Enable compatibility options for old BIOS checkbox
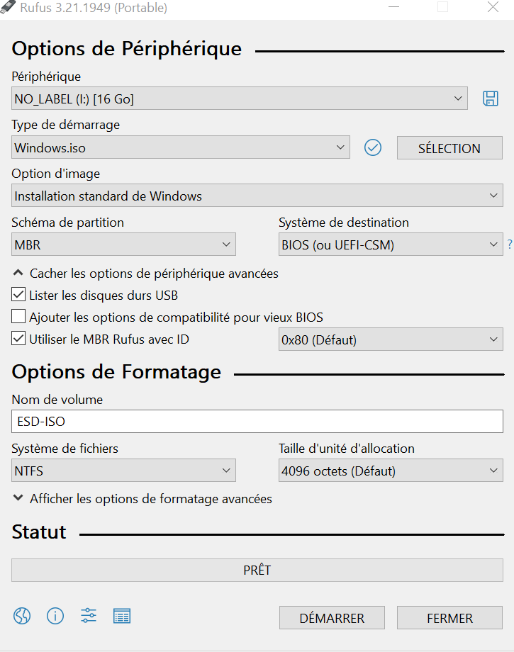 point(18,317)
